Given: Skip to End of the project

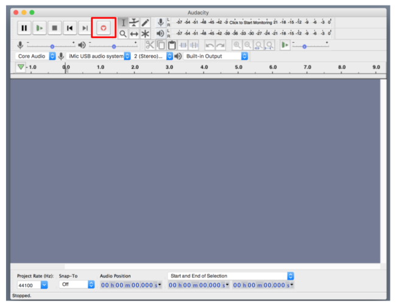Looking at the screenshot, I should pos(85,28).
